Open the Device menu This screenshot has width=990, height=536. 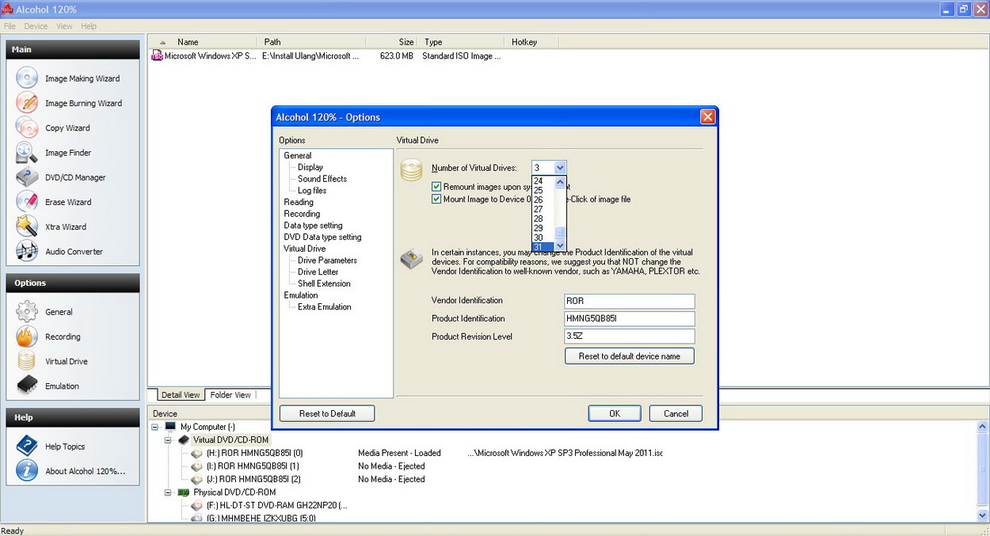(x=36, y=25)
